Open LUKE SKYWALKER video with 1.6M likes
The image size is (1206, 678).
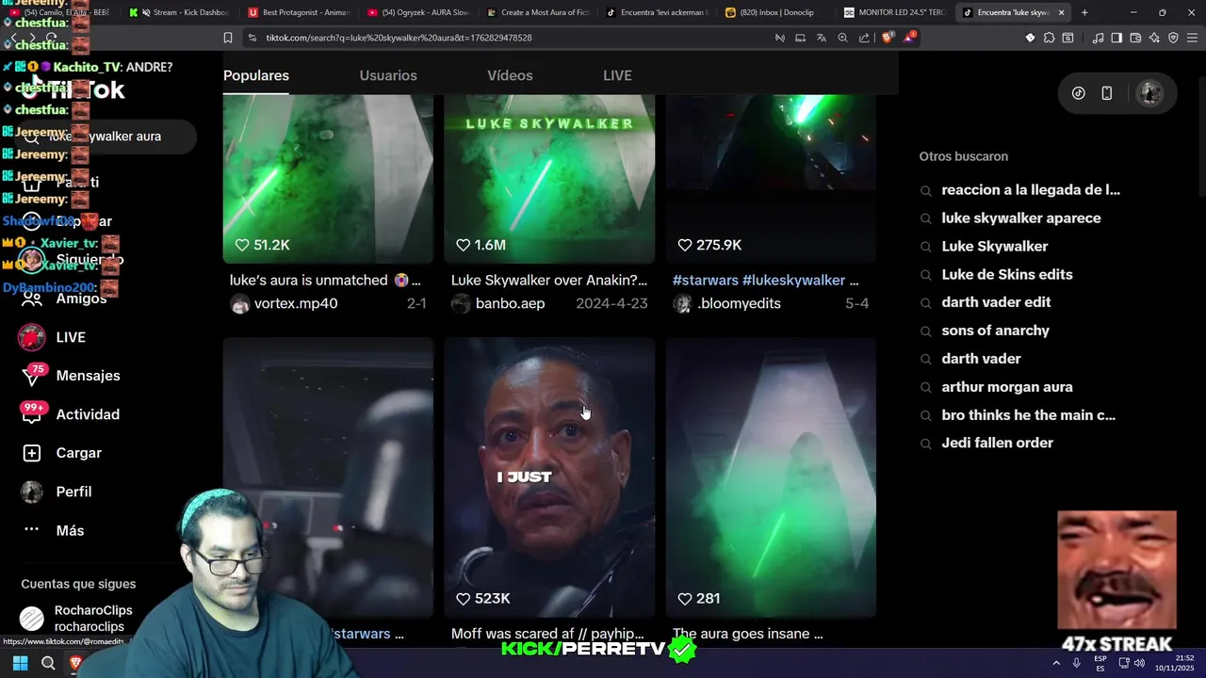pyautogui.click(x=549, y=179)
